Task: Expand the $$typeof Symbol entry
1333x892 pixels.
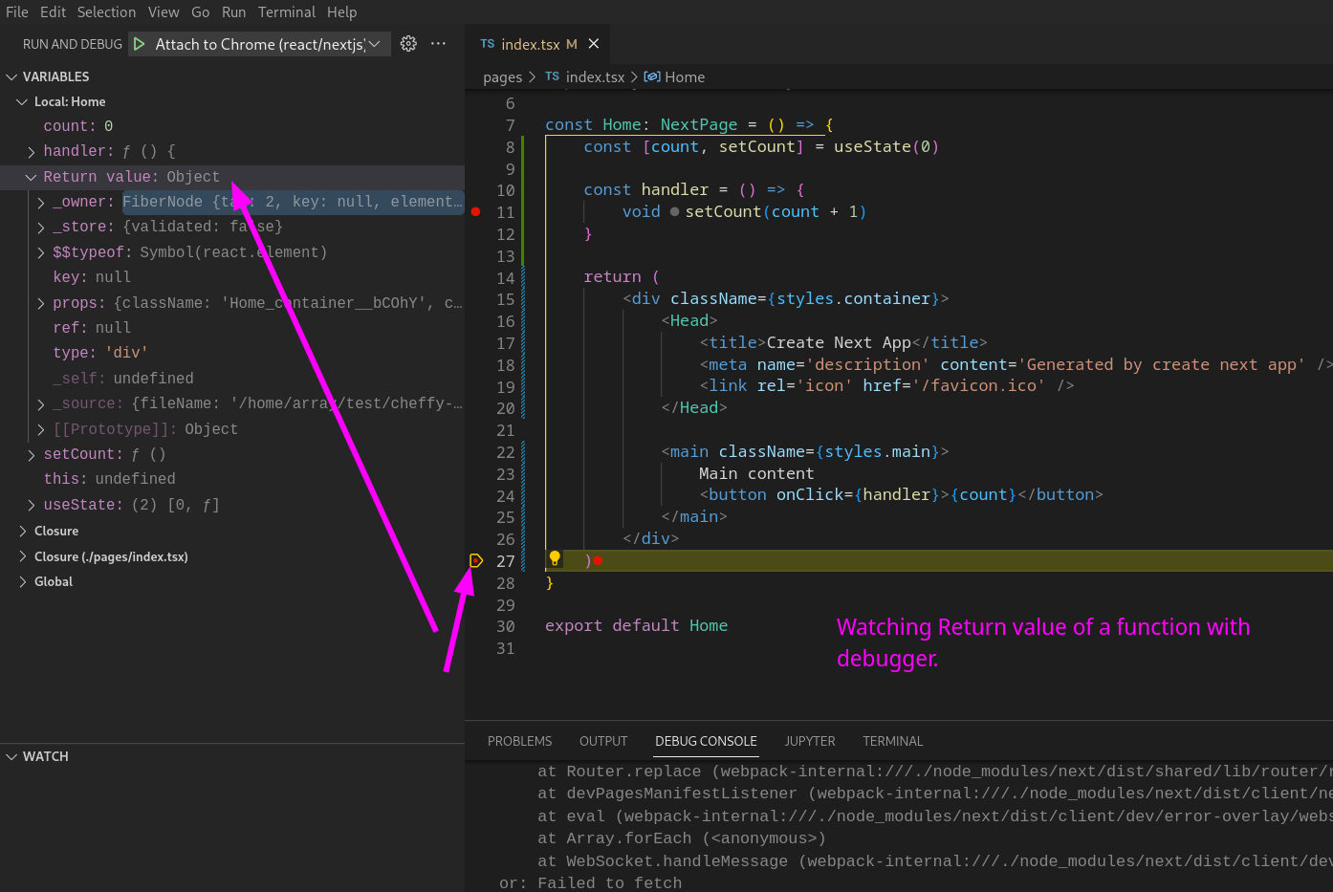Action: [41, 252]
